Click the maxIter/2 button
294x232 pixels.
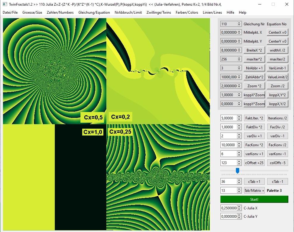[x=278, y=59]
